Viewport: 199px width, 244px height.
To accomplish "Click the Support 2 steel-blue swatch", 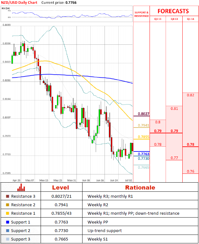I will (8, 230).
